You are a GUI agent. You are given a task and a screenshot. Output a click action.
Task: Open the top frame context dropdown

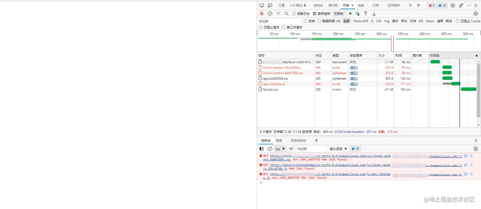coord(280,149)
